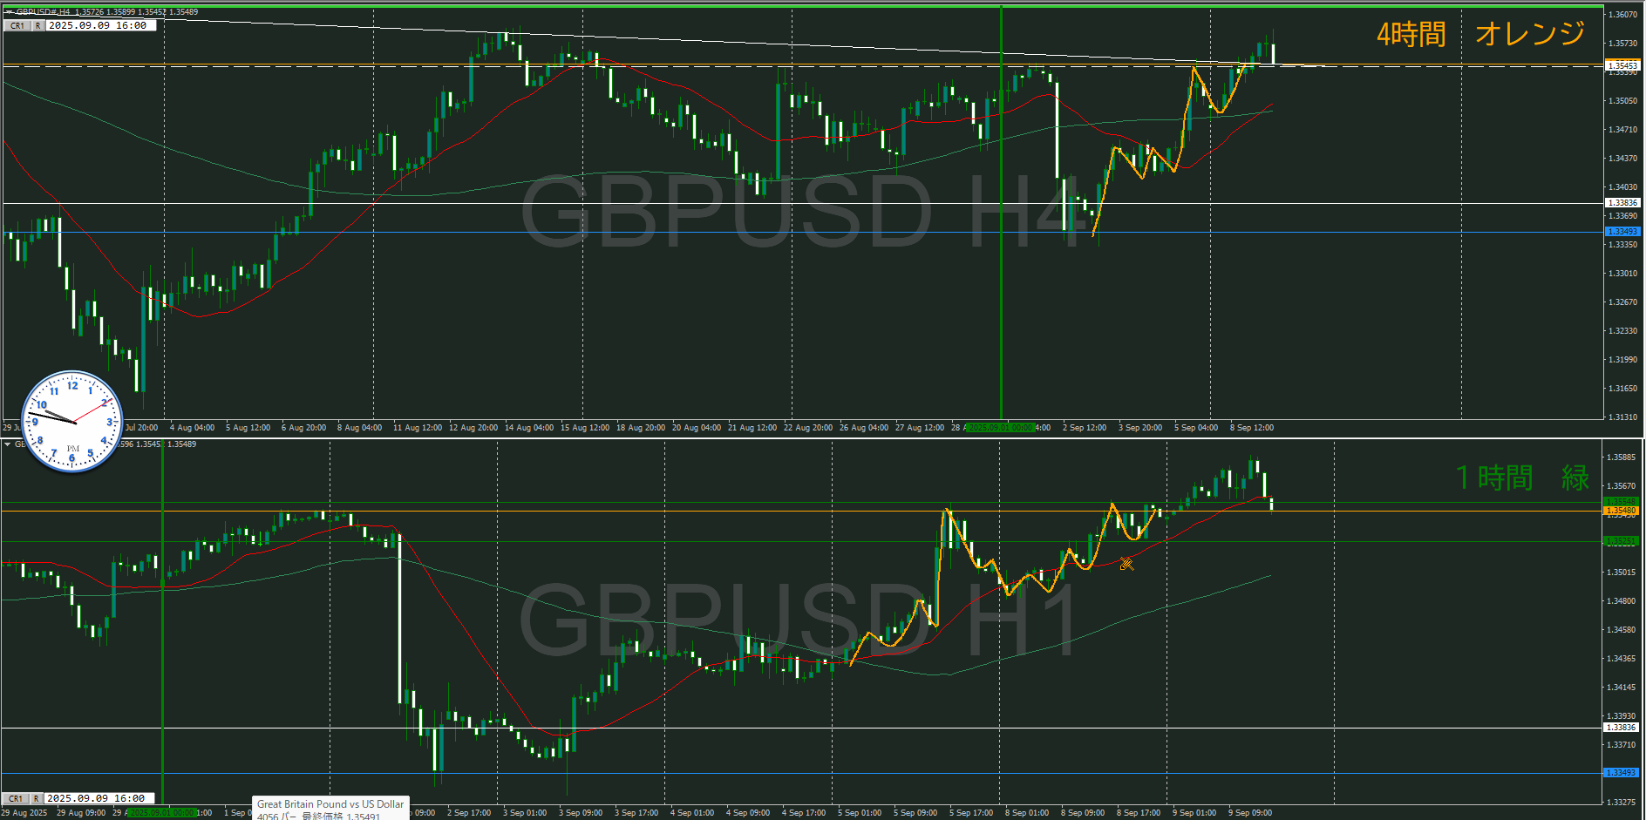Click the green 2025.09.01 date marker below the H1 chart
Viewport: 1646px width, 820px height.
coord(161,813)
